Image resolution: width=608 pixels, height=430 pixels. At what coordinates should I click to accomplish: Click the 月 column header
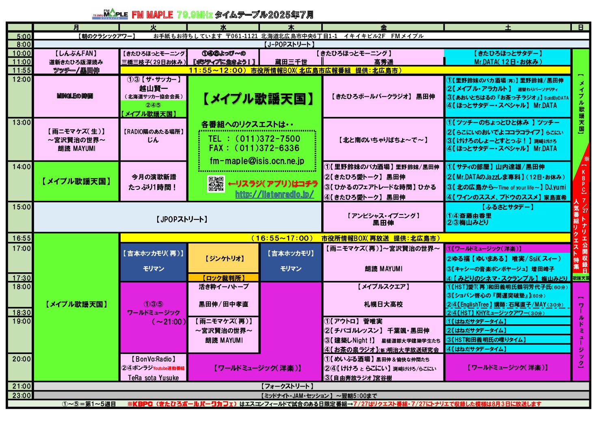76,27
